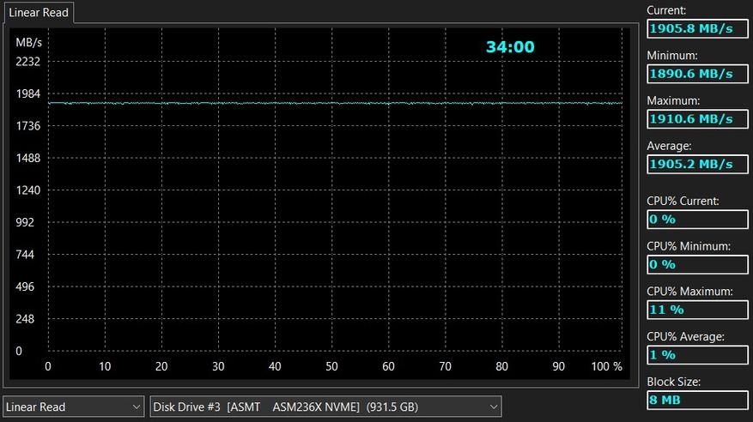Click the MB/s axis unit label

(29, 43)
